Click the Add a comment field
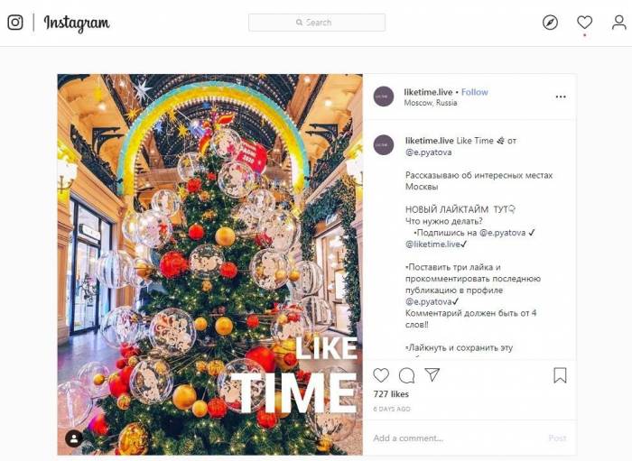Screen dimensions: 632x461 point(451,438)
